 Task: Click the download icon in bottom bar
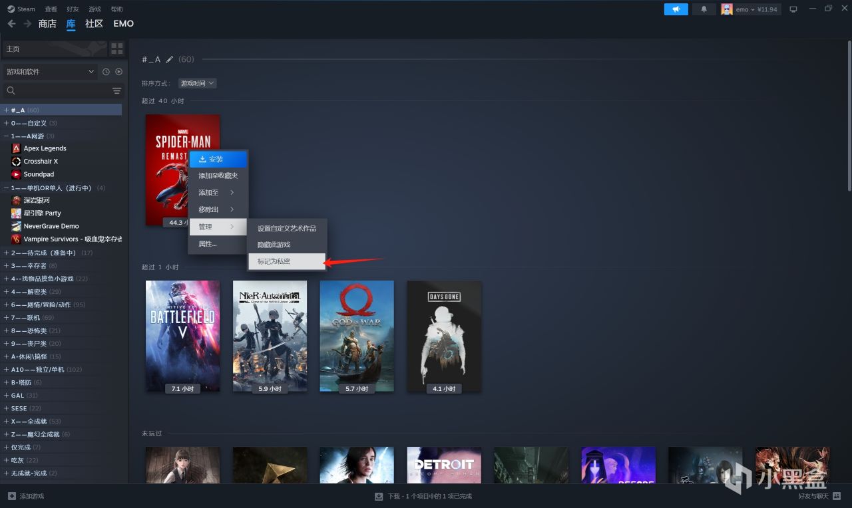(379, 496)
